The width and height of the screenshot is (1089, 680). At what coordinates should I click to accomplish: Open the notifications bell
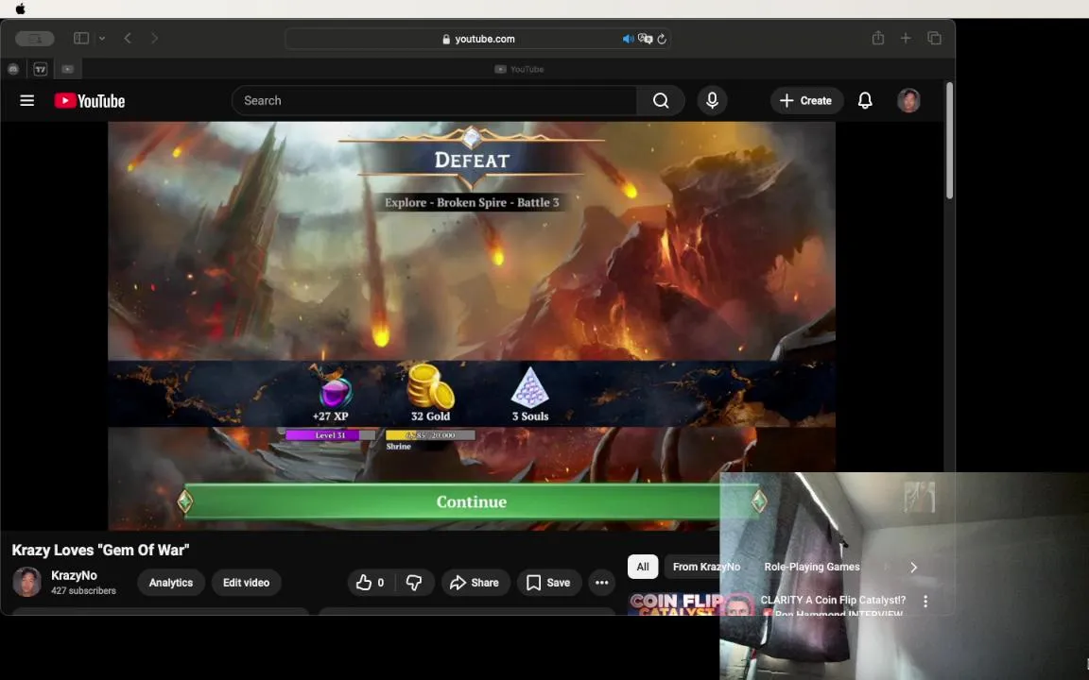click(865, 101)
